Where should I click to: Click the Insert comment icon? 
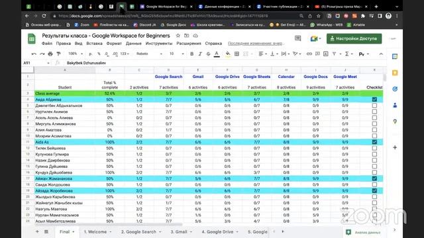pos(317,54)
